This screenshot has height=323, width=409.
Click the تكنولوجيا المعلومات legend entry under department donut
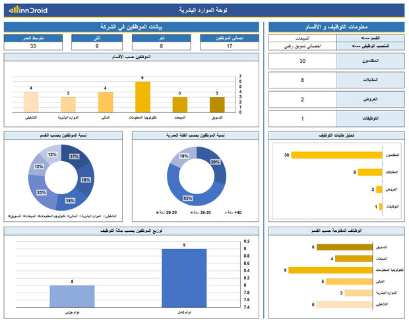[51, 216]
